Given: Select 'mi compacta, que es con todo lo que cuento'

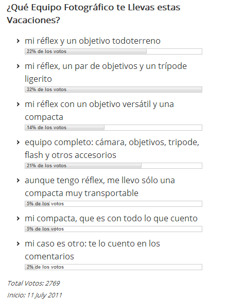Looking at the screenshot, I should pos(111,219).
